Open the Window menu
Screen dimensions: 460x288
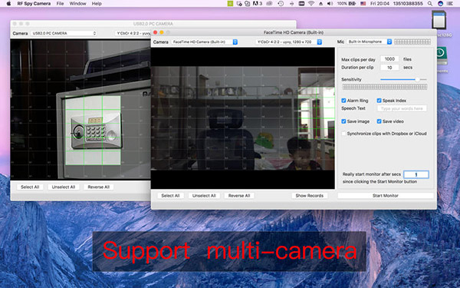point(77,4)
